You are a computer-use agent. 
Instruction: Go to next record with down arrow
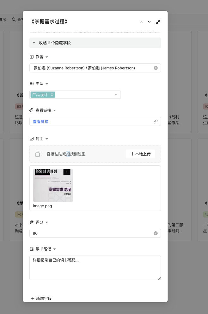tap(149, 22)
